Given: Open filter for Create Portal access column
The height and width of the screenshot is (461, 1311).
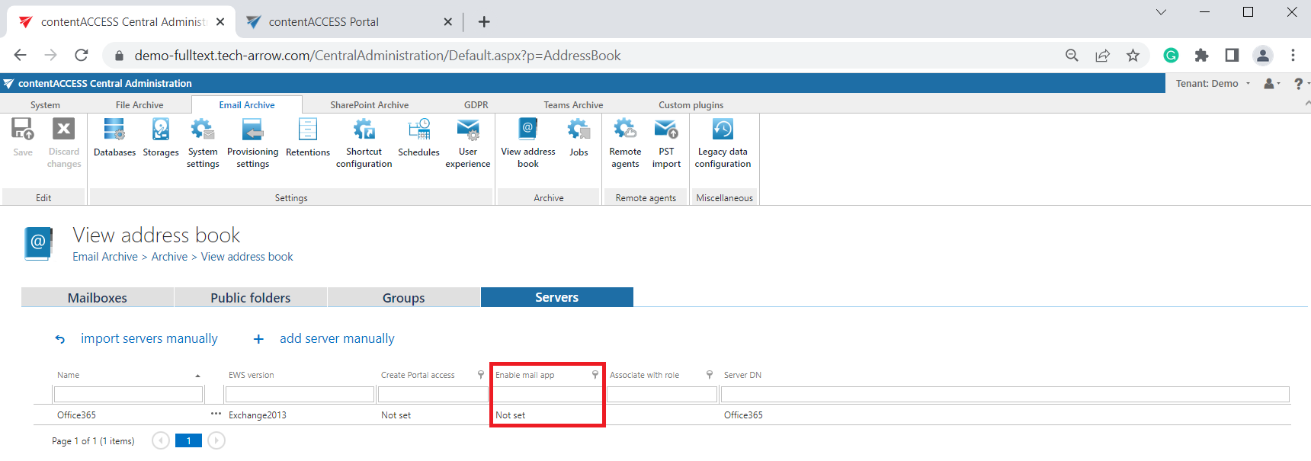Looking at the screenshot, I should tap(481, 375).
